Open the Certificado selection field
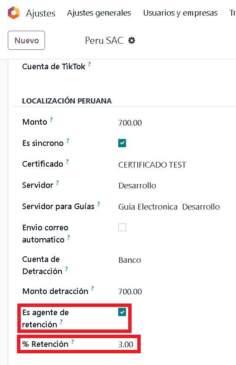Image resolution: width=236 pixels, height=365 pixels. (x=152, y=165)
